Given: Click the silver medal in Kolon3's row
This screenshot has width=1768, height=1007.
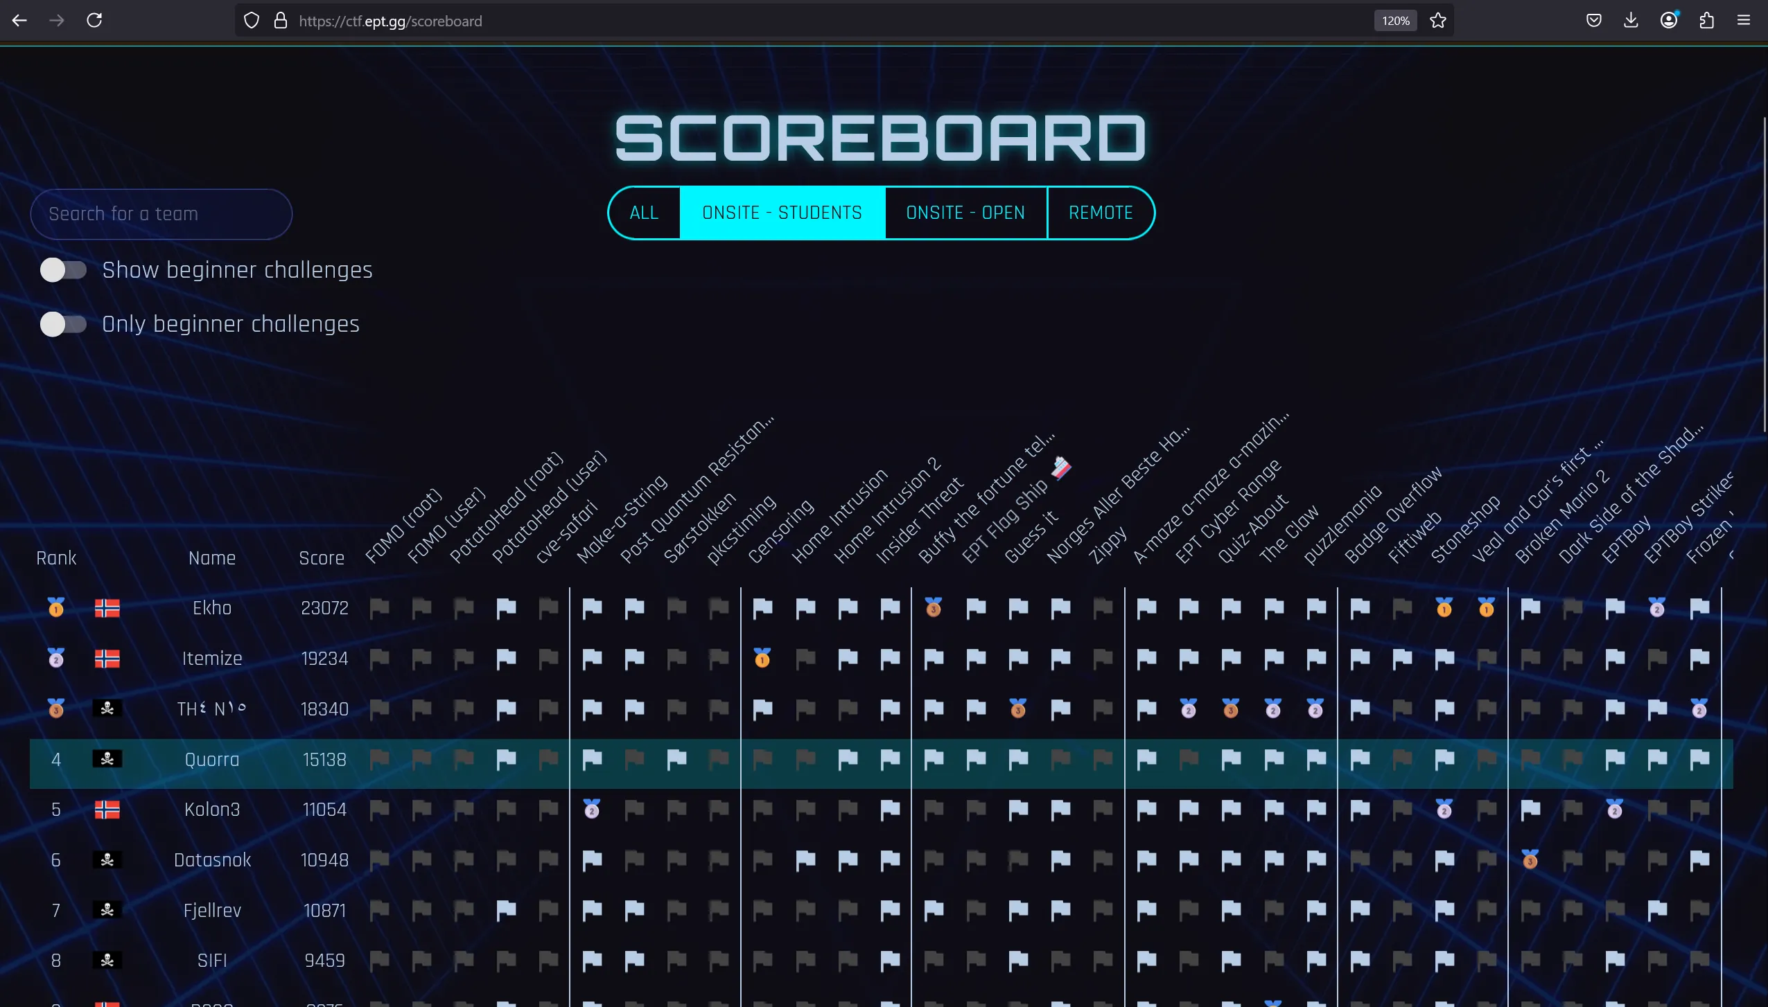Looking at the screenshot, I should [x=590, y=810].
